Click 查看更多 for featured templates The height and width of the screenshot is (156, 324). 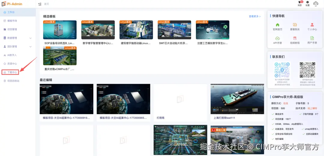click(255, 16)
